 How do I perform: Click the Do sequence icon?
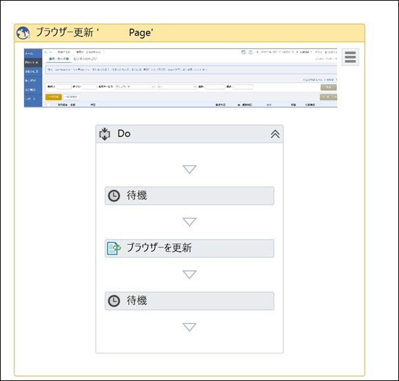pyautogui.click(x=105, y=134)
